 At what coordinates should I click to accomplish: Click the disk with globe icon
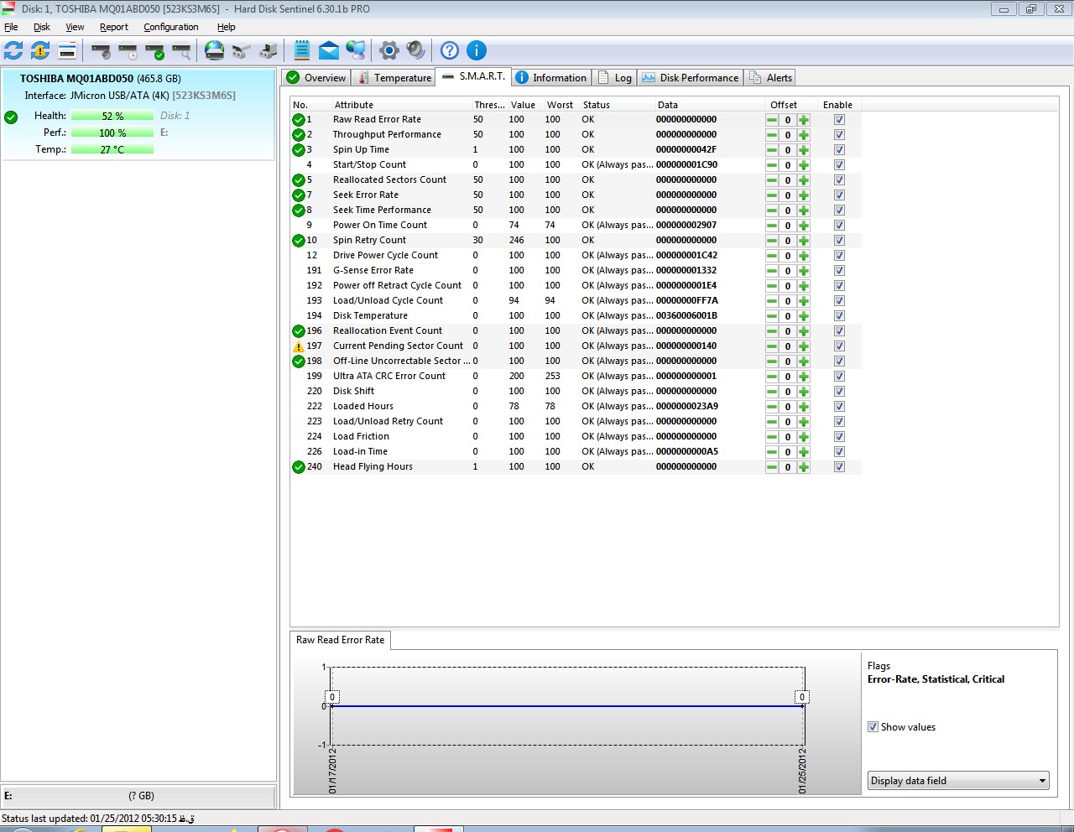(x=215, y=50)
